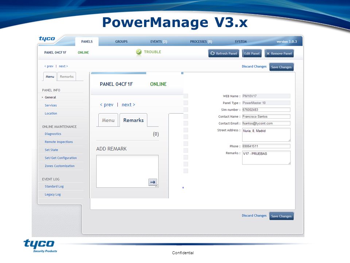Click the small Remarks tab above PANEL INFO
Viewport: 350px width, 263px height.
point(67,76)
